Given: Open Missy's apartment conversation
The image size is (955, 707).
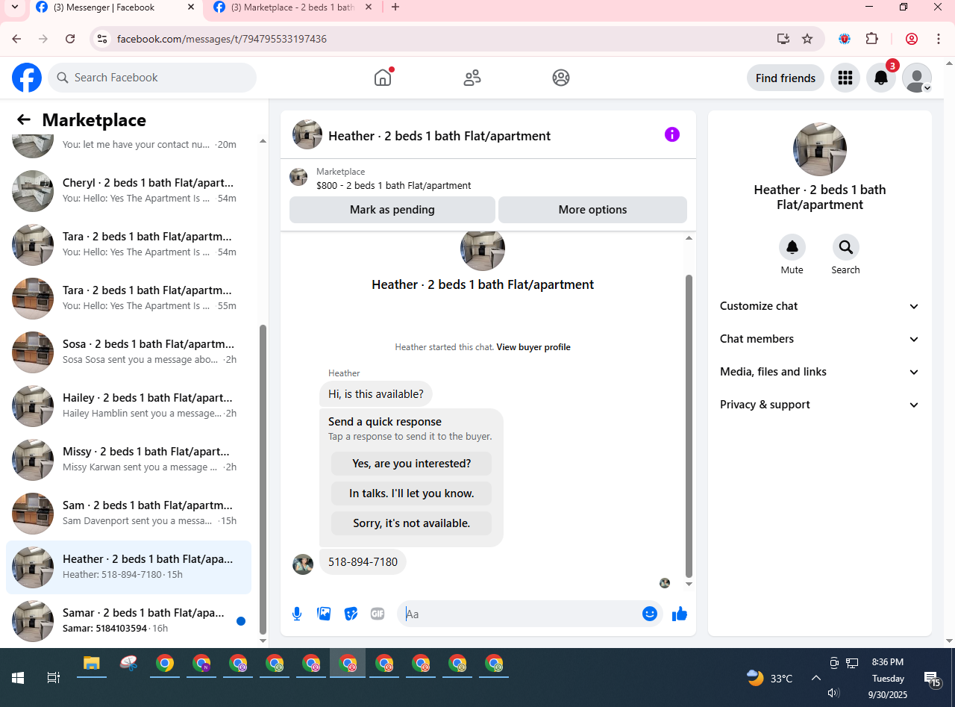Looking at the screenshot, I should click(129, 460).
